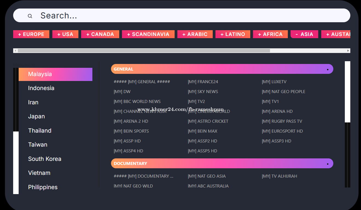The width and height of the screenshot is (361, 210).
Task: Click the horizontal scrollbar right arrow
Action: point(348,51)
